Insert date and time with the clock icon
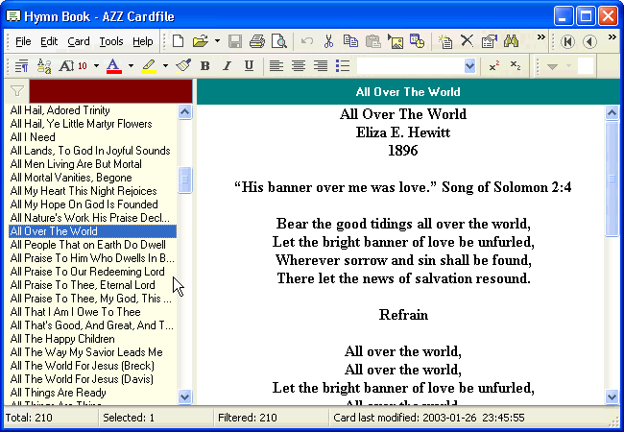The width and height of the screenshot is (624, 432). click(417, 41)
